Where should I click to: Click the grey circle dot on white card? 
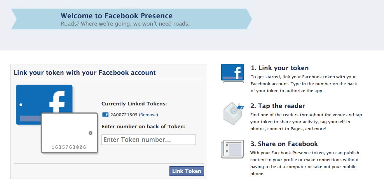[x=91, y=133]
